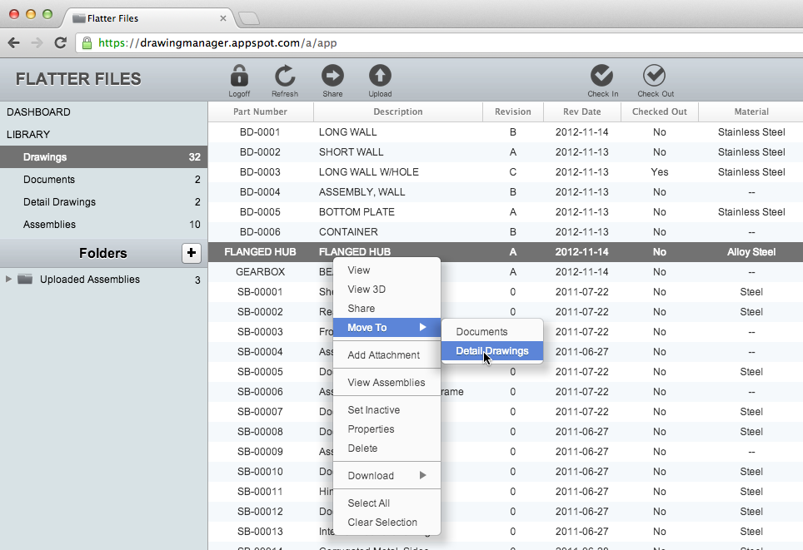
Task: Sort by Revision column header
Action: pyautogui.click(x=512, y=111)
